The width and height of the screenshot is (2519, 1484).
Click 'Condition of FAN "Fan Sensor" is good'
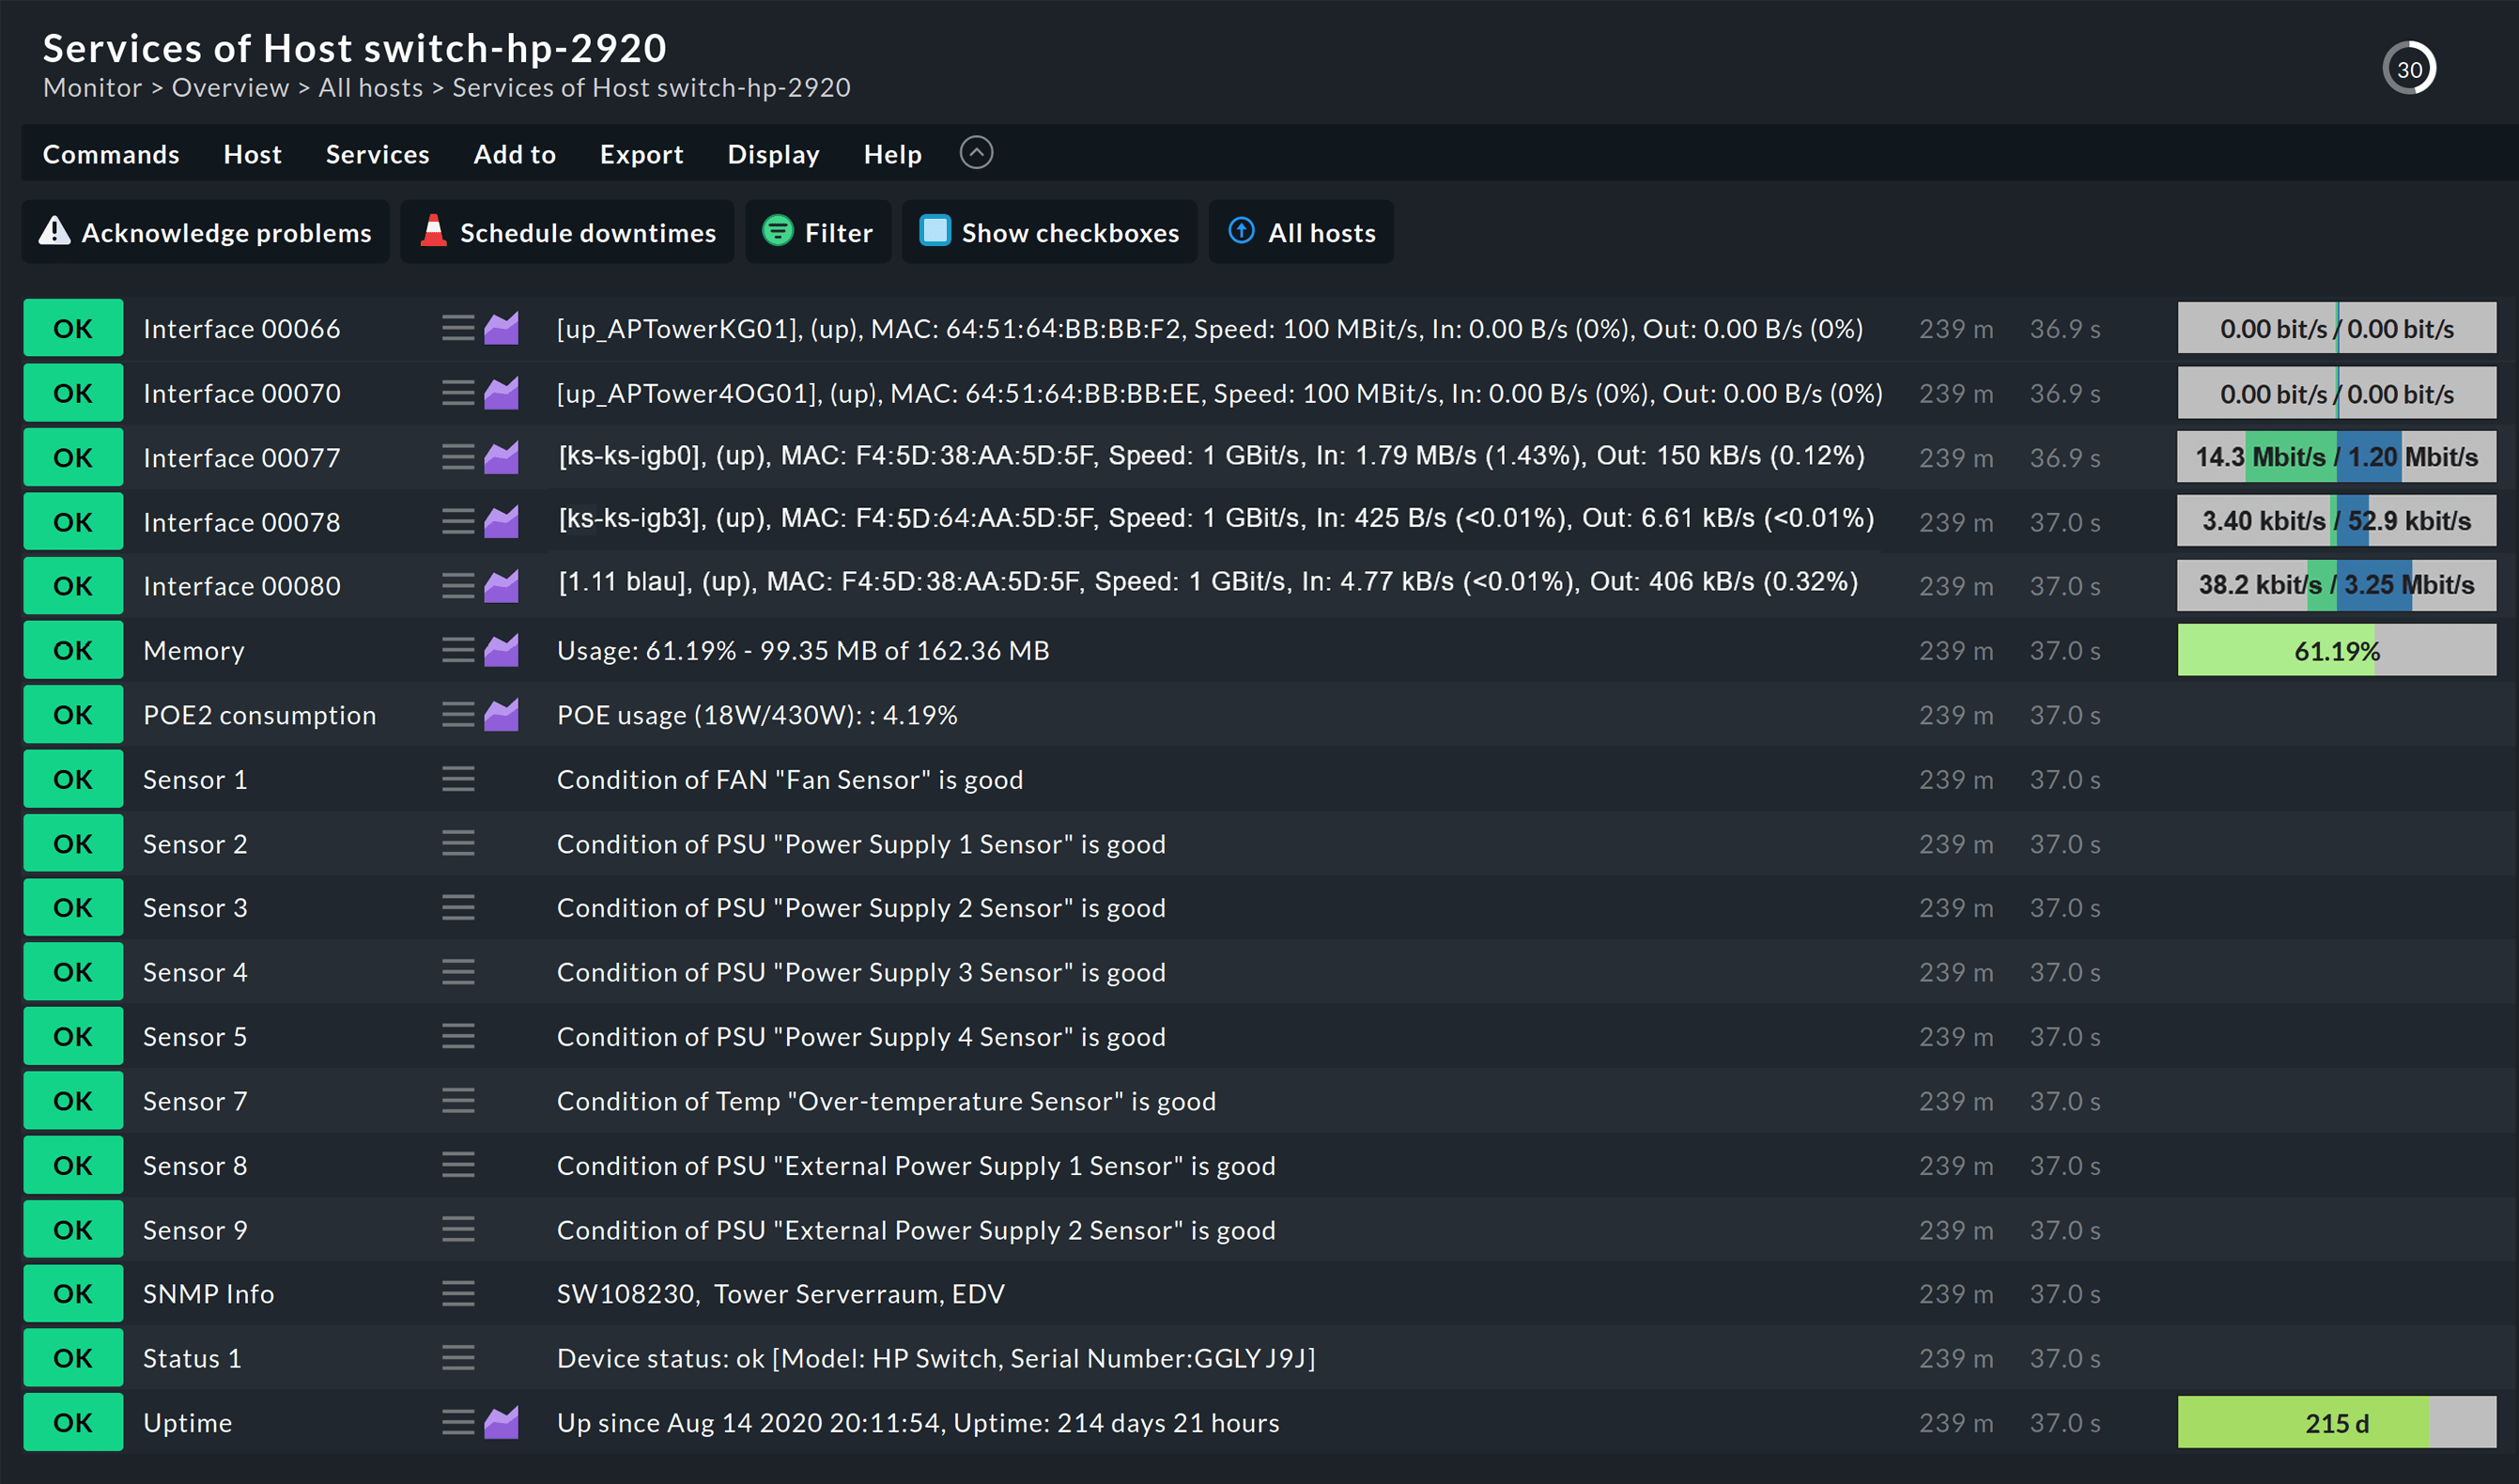(x=789, y=780)
